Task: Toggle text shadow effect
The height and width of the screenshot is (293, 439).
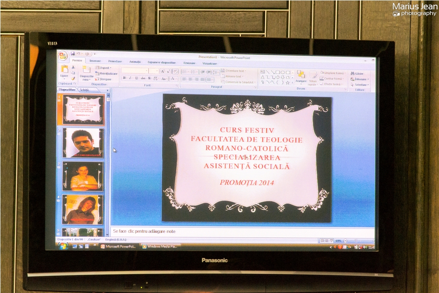Action: [149, 79]
